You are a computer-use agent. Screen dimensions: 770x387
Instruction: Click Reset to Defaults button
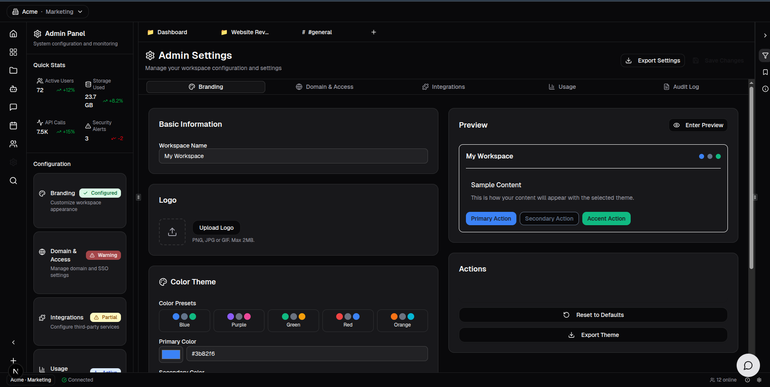click(593, 315)
